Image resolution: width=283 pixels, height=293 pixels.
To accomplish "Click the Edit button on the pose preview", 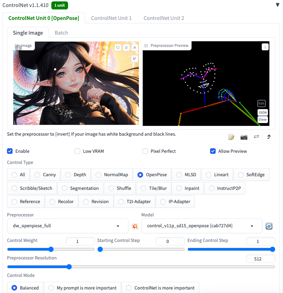I will pos(261,103).
